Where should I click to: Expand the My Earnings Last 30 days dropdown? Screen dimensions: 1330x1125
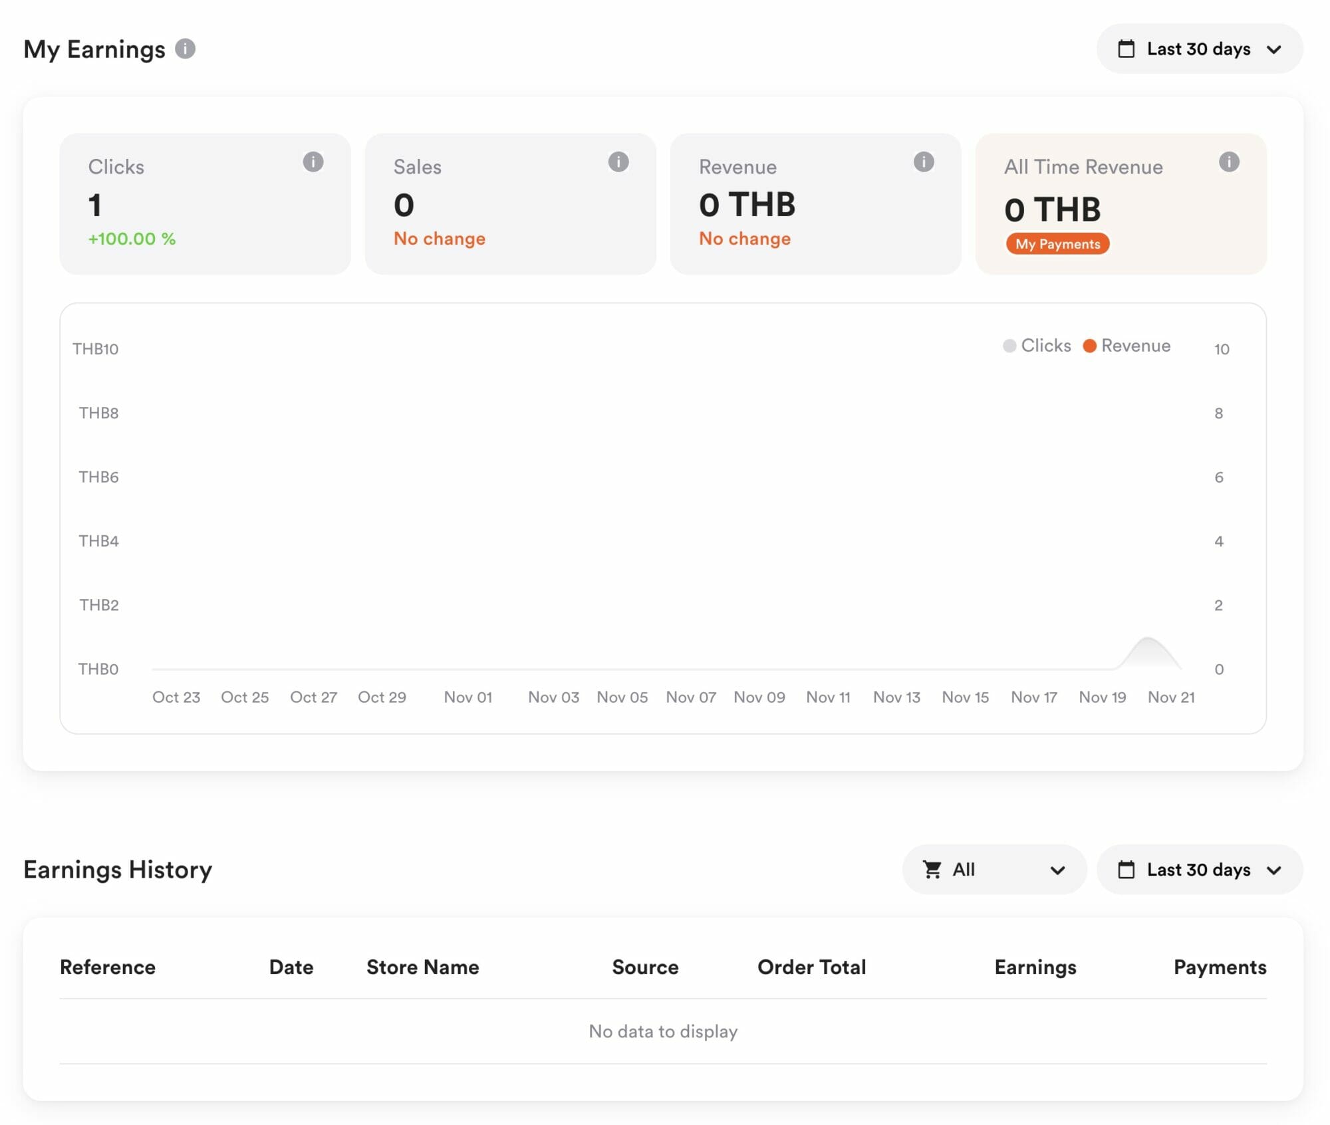pyautogui.click(x=1199, y=49)
